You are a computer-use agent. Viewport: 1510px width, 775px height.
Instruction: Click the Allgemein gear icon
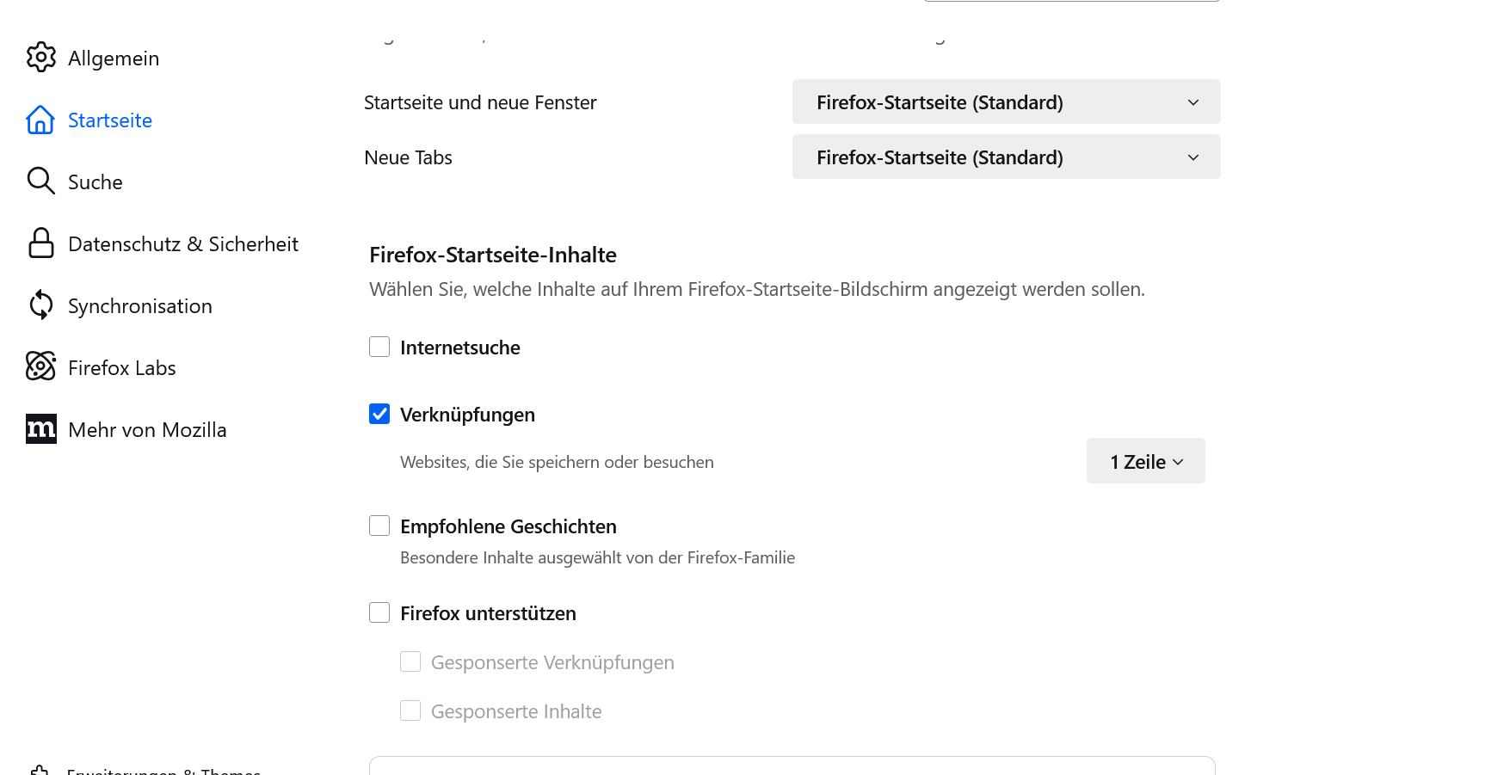pos(40,58)
